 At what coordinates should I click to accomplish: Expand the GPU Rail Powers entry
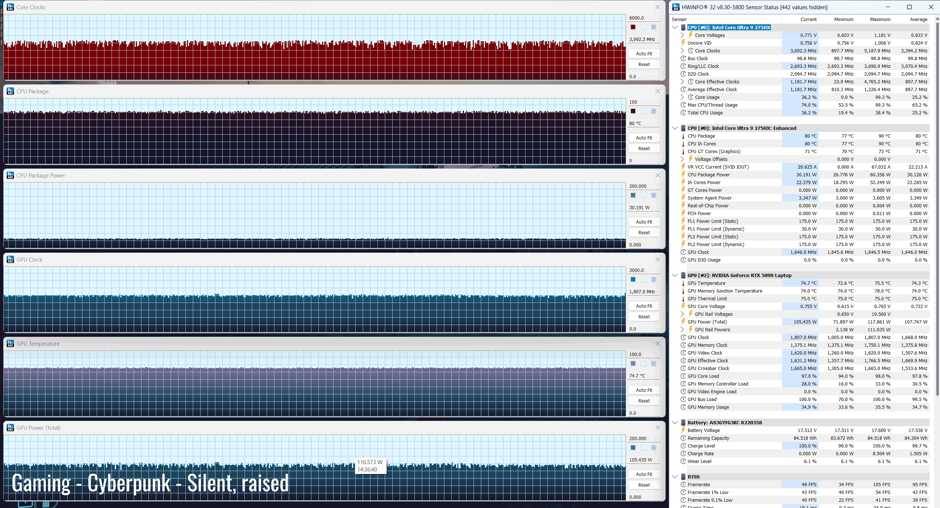point(682,330)
